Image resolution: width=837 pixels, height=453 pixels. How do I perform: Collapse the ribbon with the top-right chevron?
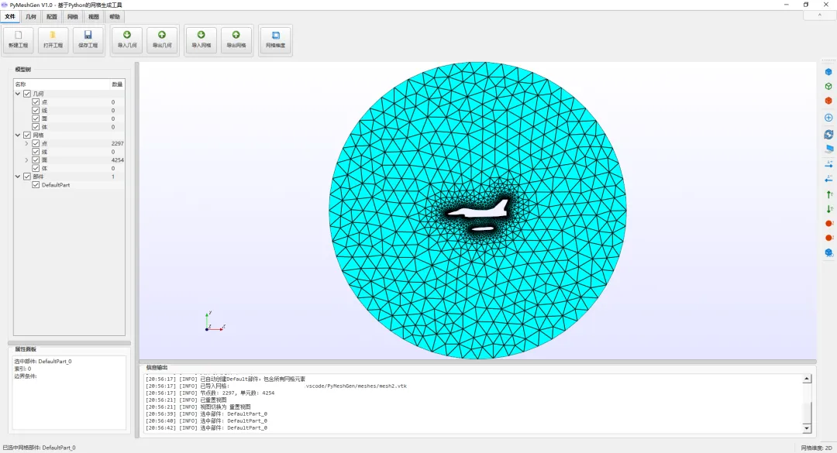point(819,15)
